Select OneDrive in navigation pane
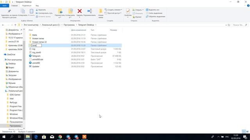The width and height of the screenshot is (250, 140). click(11, 54)
